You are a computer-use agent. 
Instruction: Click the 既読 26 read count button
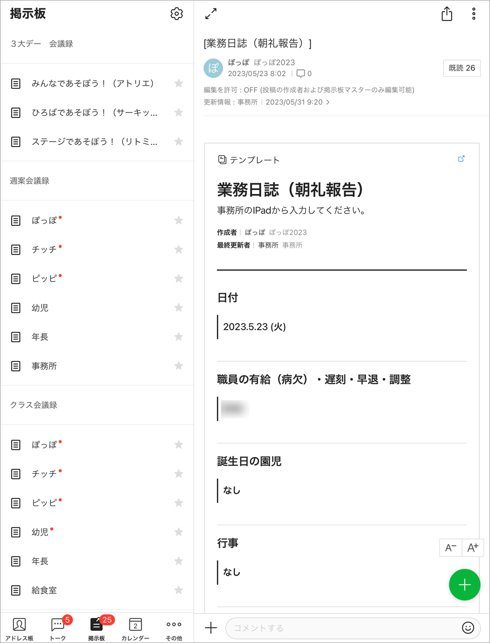pos(462,68)
